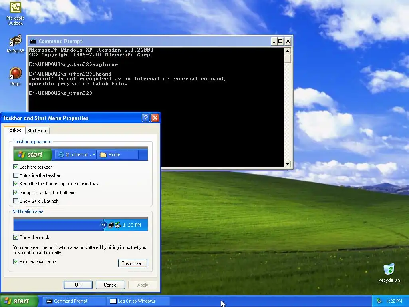The image size is (409, 307).
Task: Toggle Lock the taskbar checkbox
Action: [16, 167]
